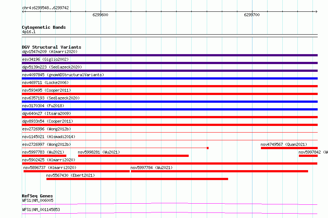This screenshot has width=328, height=218.
Task: Click the red bar of dgv8933n54
Action: pos(170,125)
